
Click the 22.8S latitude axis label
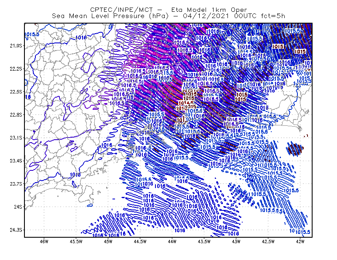click(16, 115)
